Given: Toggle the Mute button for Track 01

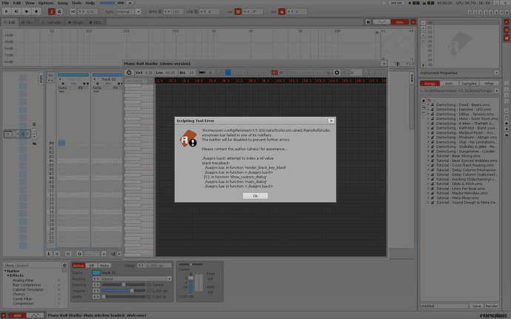Looking at the screenshot, I should pos(104,265).
